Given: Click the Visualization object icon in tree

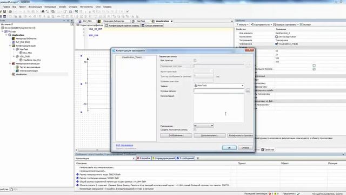Looking at the screenshot, I should [x=14, y=74].
